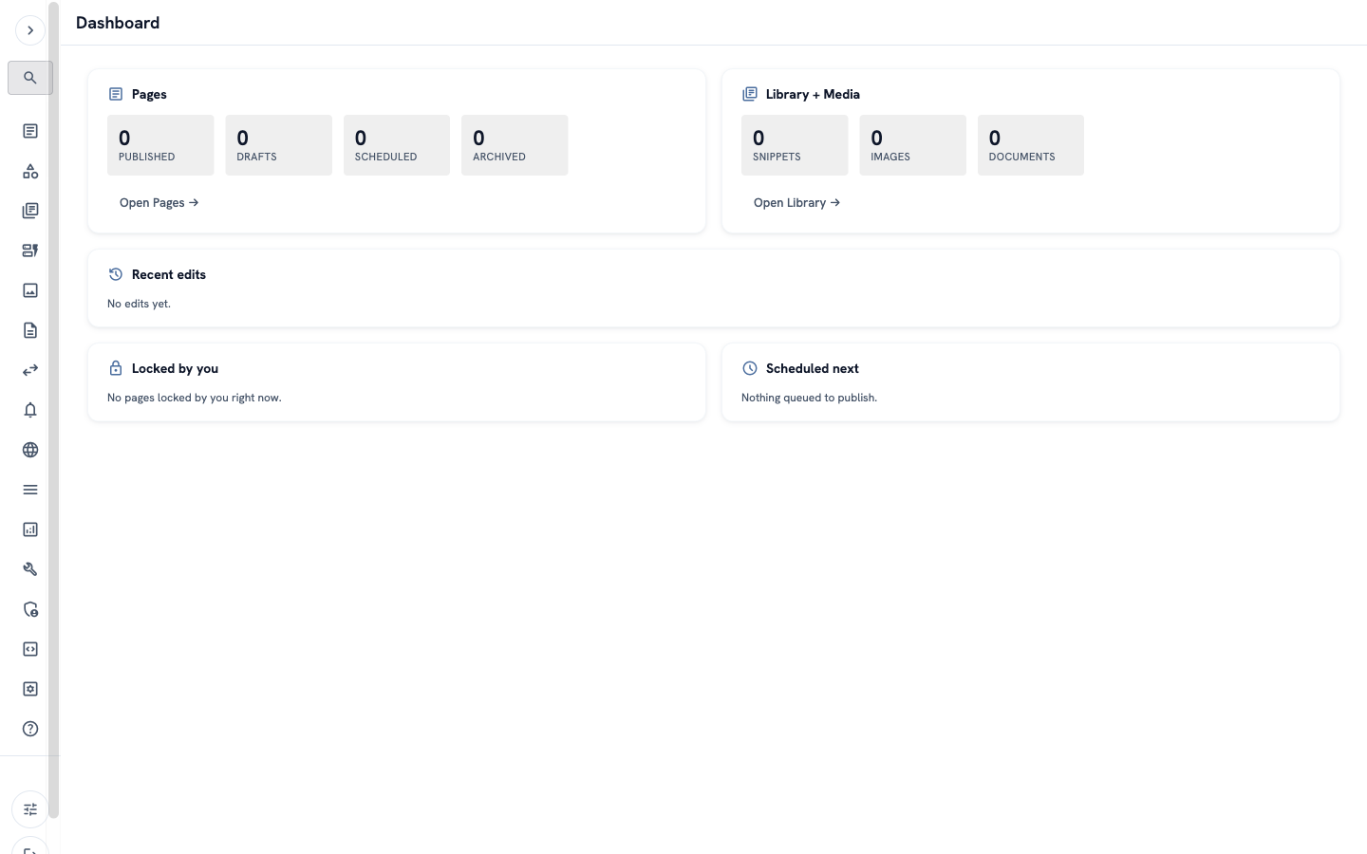The image size is (1367, 854).
Task: Select the Drafts count tile
Action: (278, 145)
